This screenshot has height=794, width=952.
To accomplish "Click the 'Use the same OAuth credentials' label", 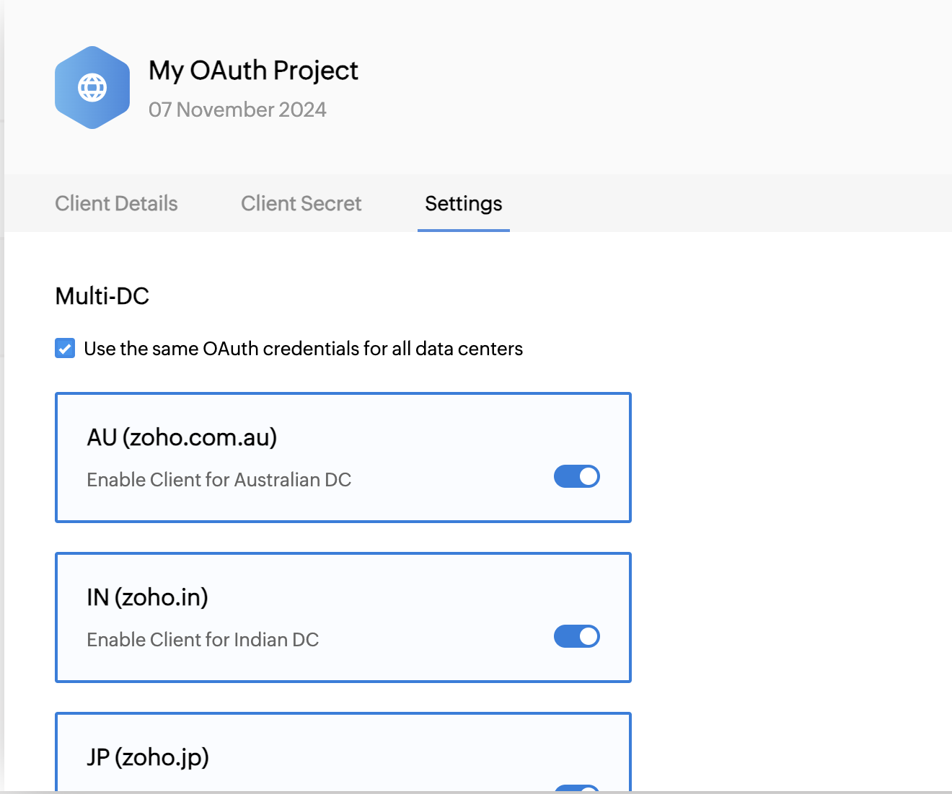I will [x=303, y=349].
